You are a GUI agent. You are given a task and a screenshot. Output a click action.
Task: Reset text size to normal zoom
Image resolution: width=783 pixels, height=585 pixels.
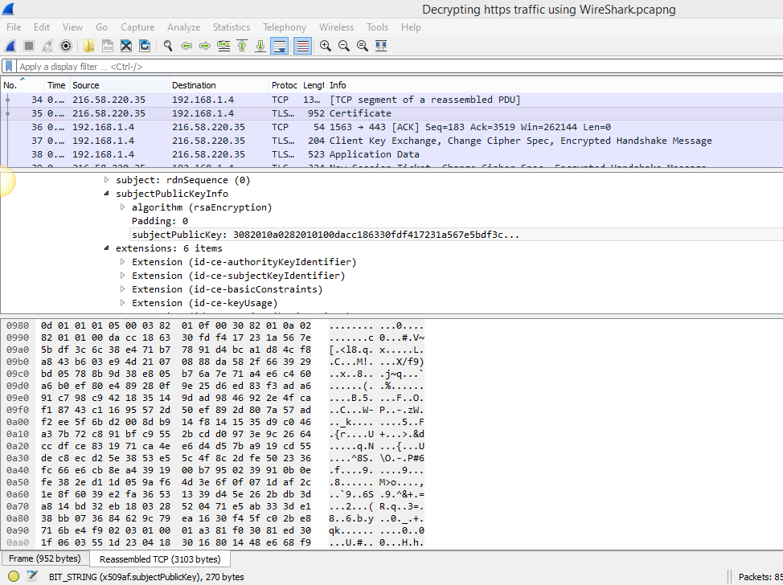pos(362,46)
